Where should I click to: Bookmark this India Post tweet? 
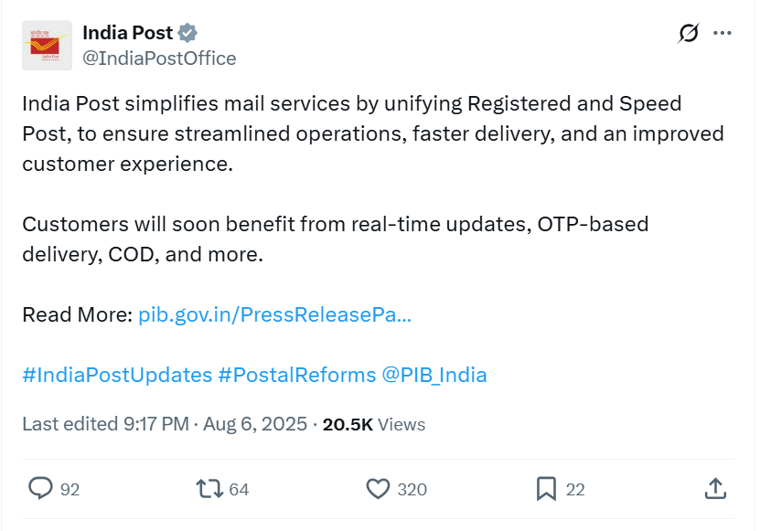pos(546,489)
